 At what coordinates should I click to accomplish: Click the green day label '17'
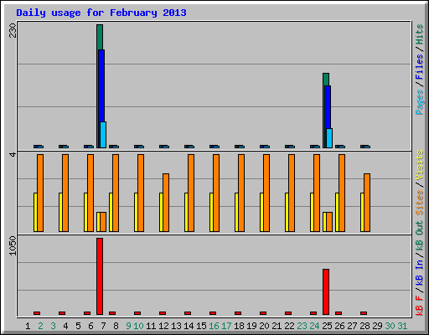click(226, 326)
